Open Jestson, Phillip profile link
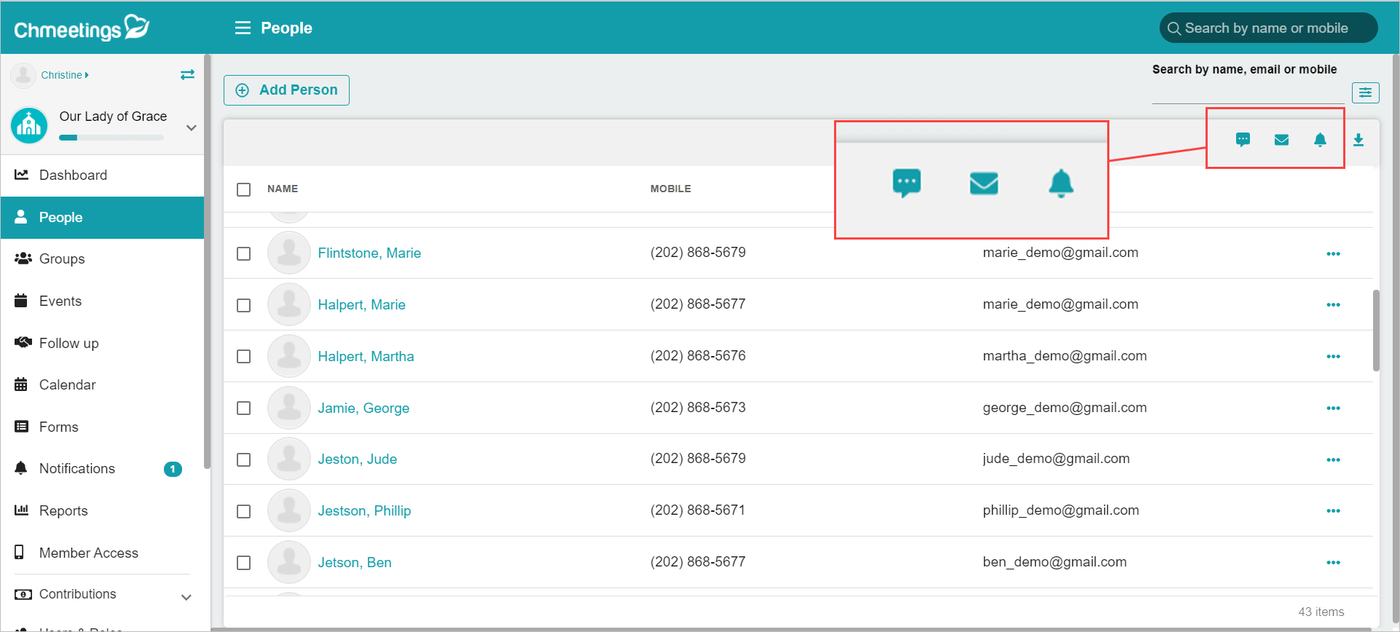 pos(364,510)
